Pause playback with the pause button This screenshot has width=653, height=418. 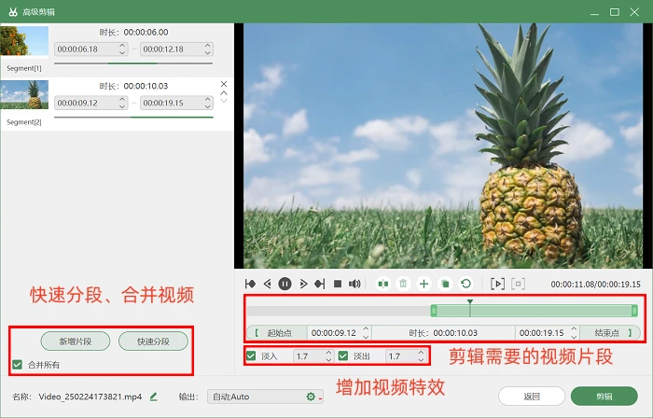(285, 284)
